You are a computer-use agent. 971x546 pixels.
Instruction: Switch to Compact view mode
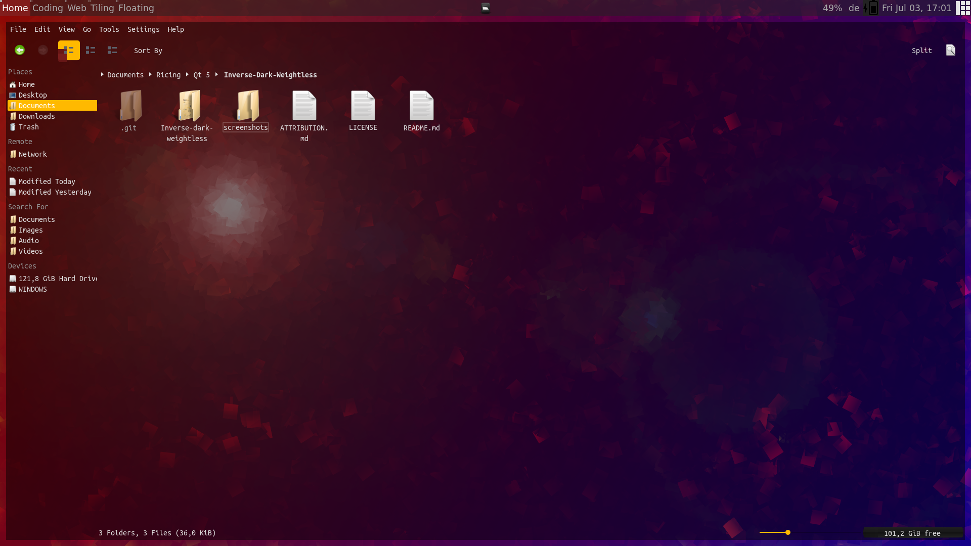point(91,50)
